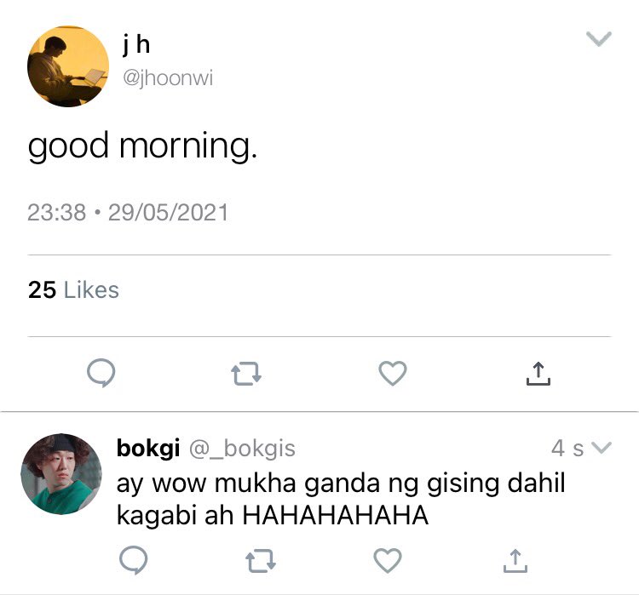
Task: Open the display name jh
Action: click(136, 44)
